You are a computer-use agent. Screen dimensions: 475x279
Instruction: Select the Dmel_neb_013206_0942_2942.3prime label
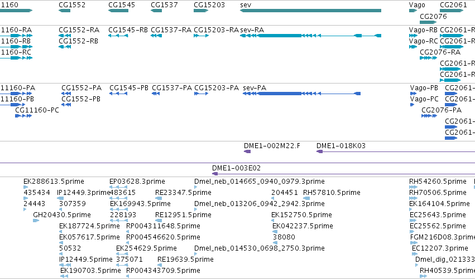pos(260,204)
